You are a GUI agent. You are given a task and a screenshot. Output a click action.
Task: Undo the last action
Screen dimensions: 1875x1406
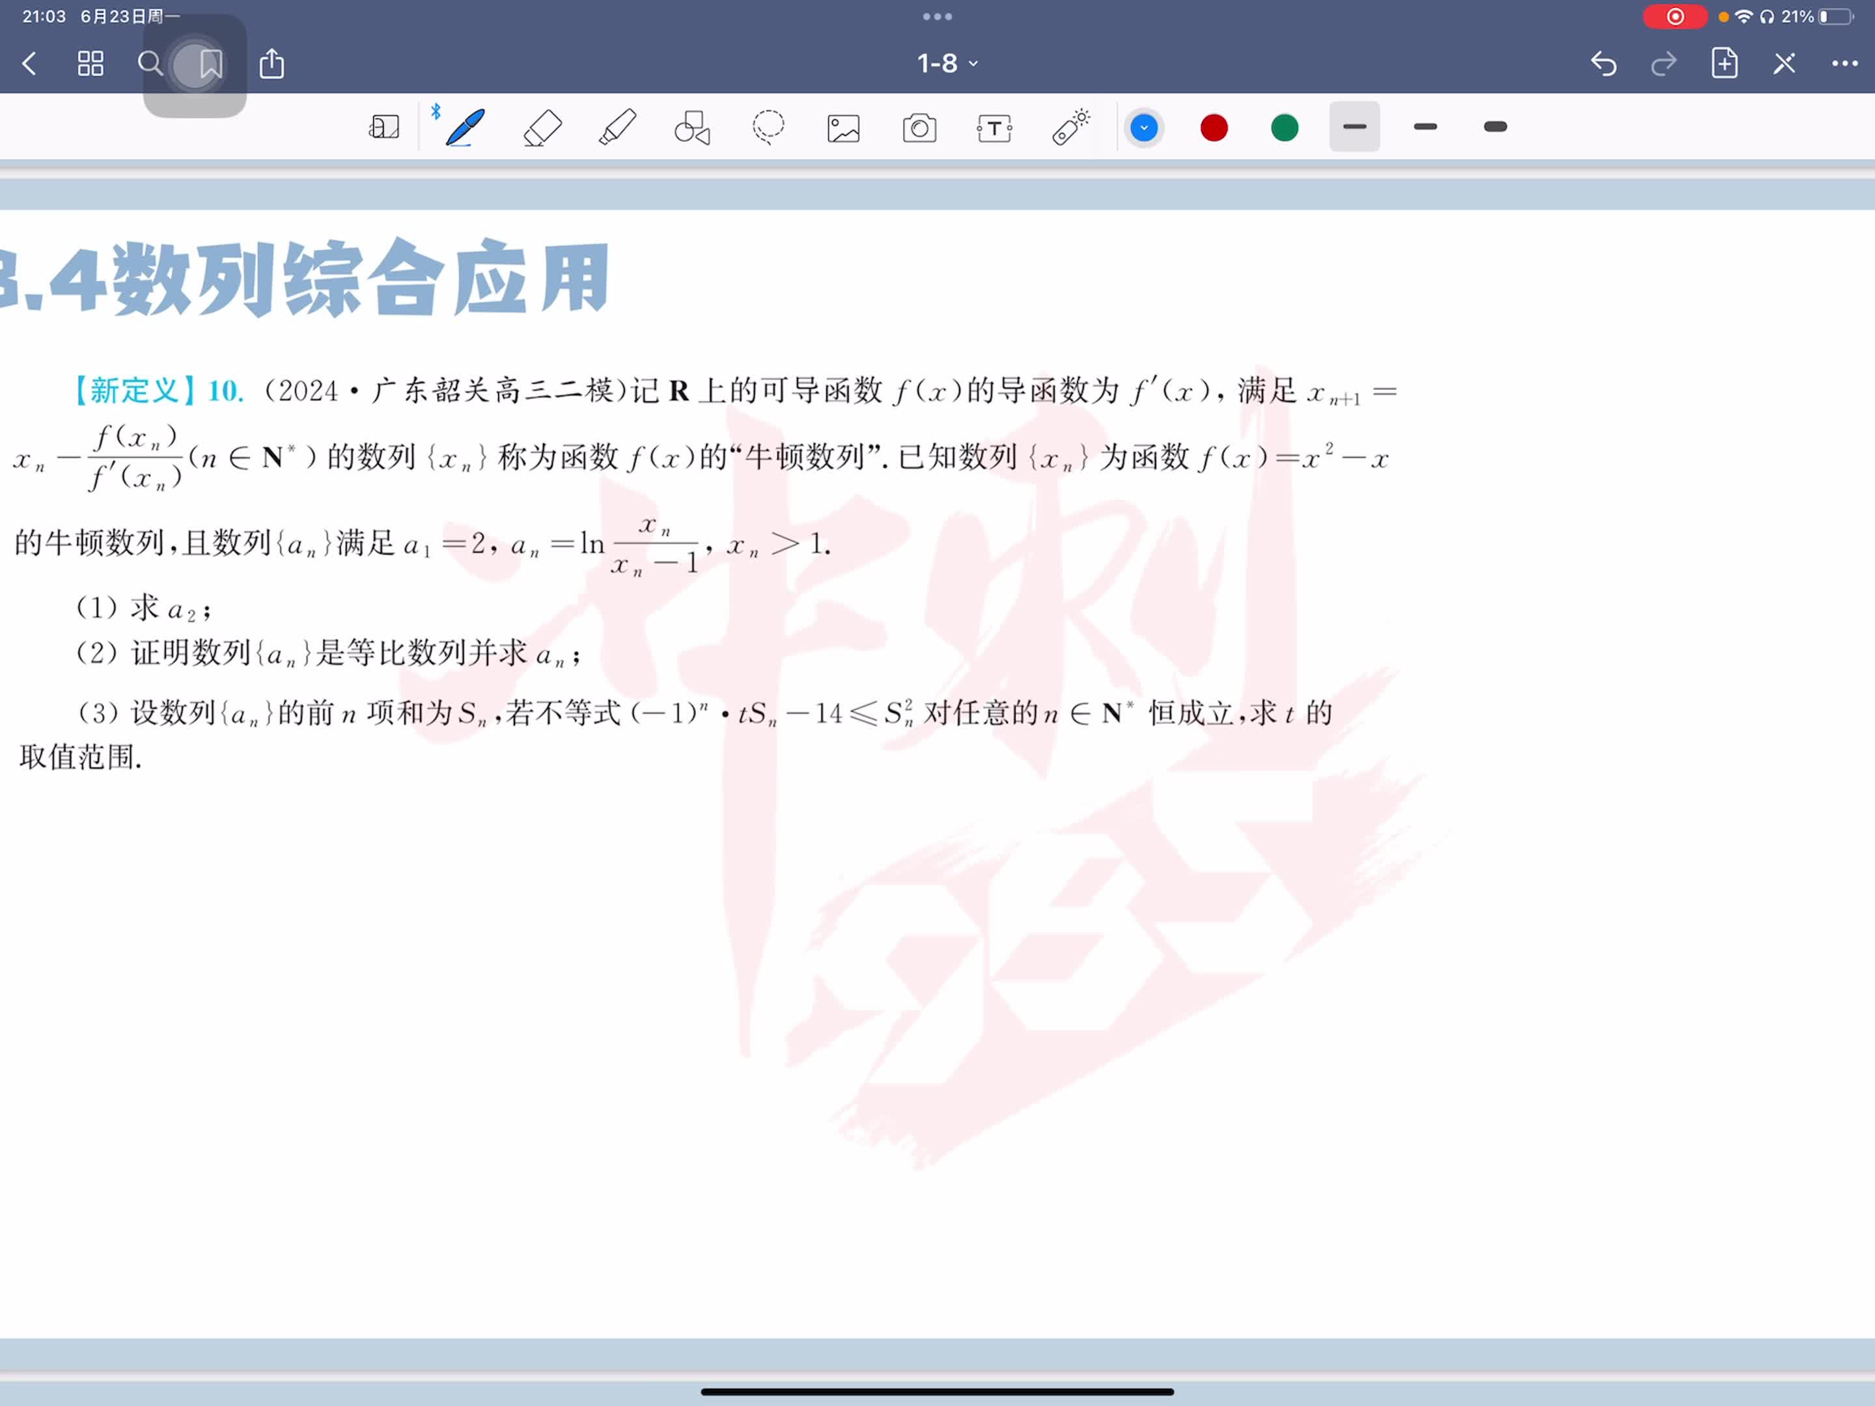[x=1603, y=64]
